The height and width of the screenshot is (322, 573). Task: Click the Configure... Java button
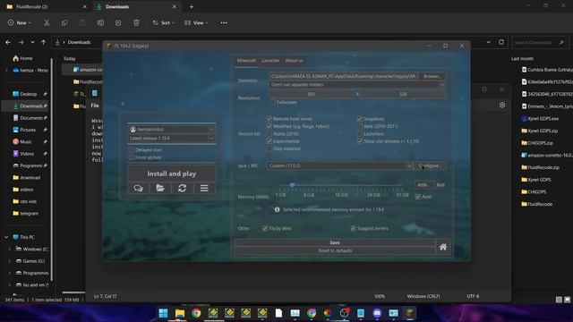(430, 165)
